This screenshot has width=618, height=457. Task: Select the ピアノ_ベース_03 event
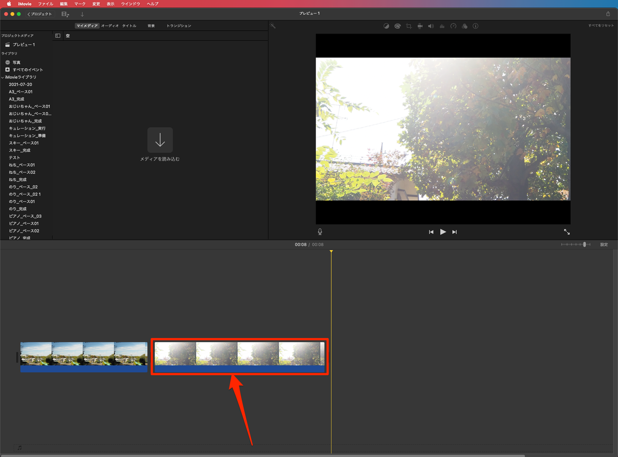[x=26, y=216]
